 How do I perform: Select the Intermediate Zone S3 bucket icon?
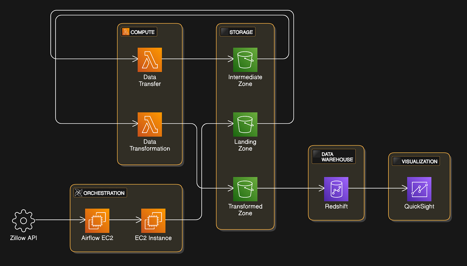pos(245,60)
